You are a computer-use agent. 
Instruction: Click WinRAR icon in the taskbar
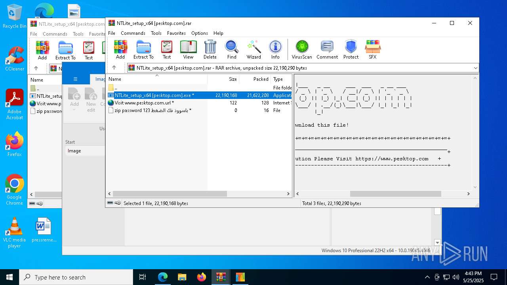(221, 277)
